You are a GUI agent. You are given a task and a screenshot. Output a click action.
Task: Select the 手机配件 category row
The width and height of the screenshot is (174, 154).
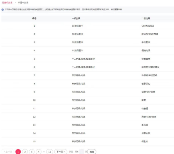88,42
